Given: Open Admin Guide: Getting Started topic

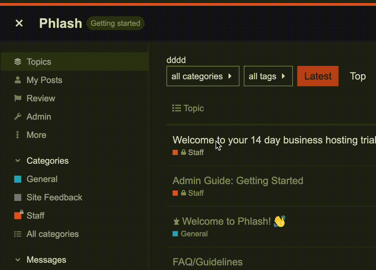Looking at the screenshot, I should [x=238, y=181].
